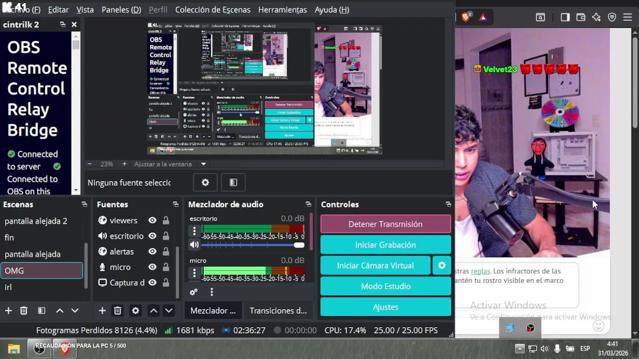639x359 pixels.
Task: Move the selected scene down
Action: click(x=75, y=311)
